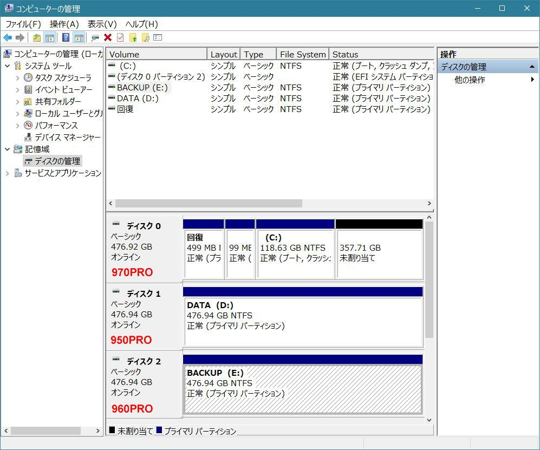Click the yellow page with magnifier icon
The height and width of the screenshot is (450, 540).
click(x=146, y=37)
